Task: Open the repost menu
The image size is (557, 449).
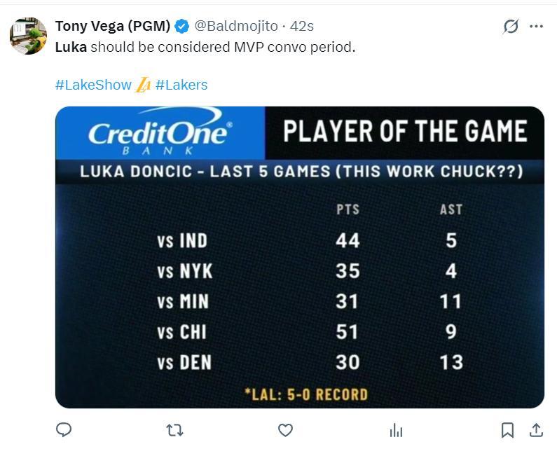Action: click(x=174, y=429)
